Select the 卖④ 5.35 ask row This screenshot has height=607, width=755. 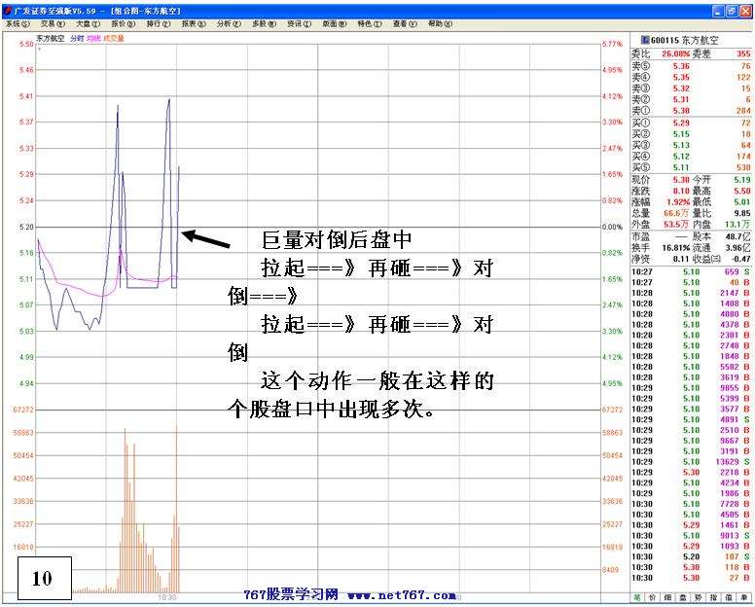click(x=691, y=77)
